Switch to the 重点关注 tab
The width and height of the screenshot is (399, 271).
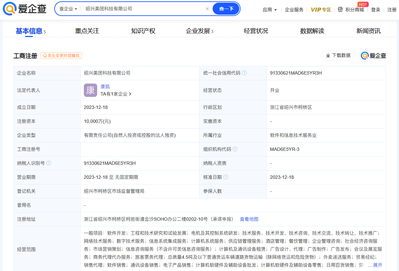pos(87,31)
